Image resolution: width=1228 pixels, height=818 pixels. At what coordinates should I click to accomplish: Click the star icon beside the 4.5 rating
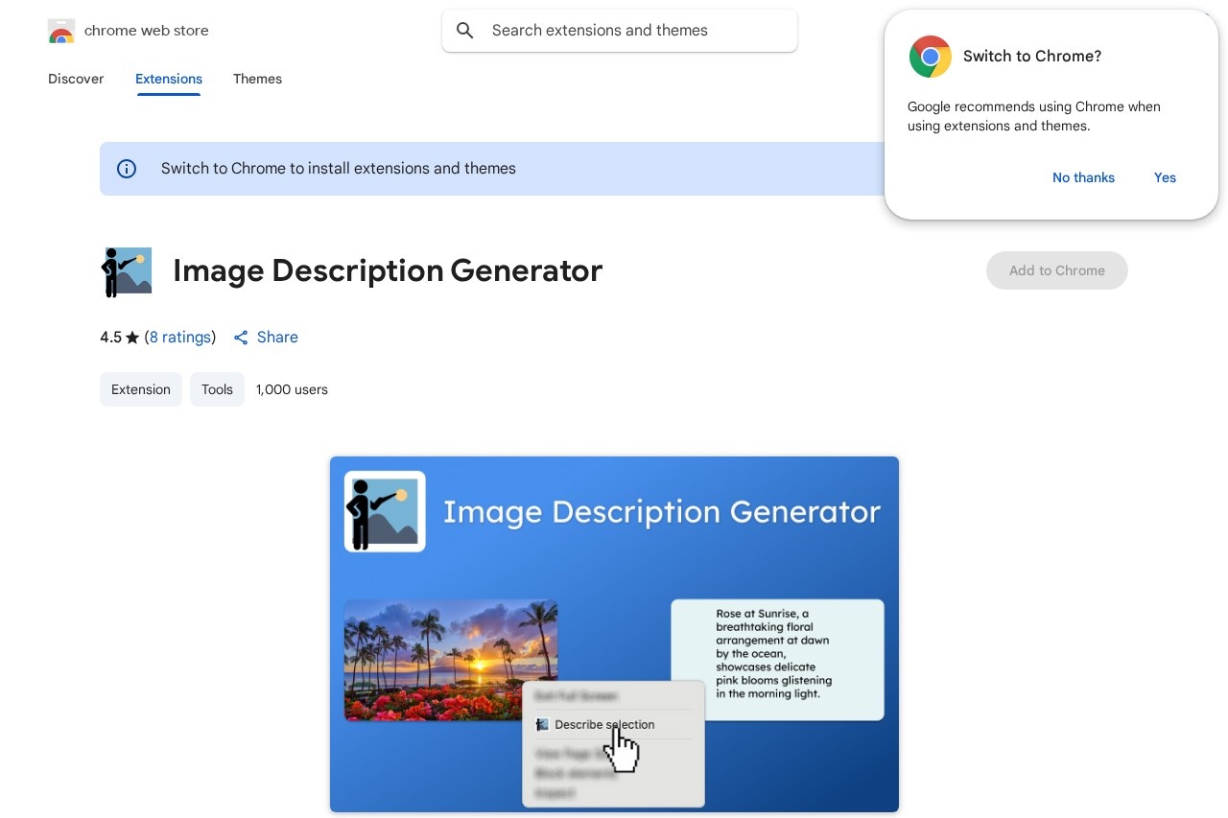(132, 338)
